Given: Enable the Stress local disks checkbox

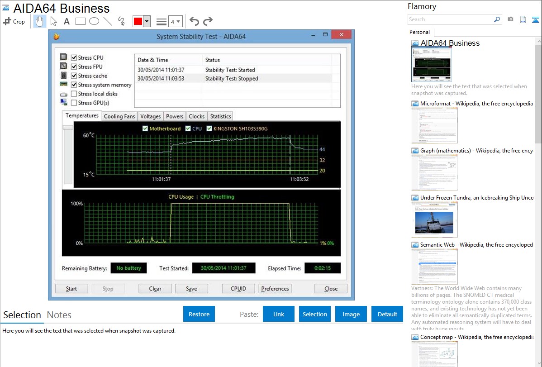Looking at the screenshot, I should (x=74, y=93).
